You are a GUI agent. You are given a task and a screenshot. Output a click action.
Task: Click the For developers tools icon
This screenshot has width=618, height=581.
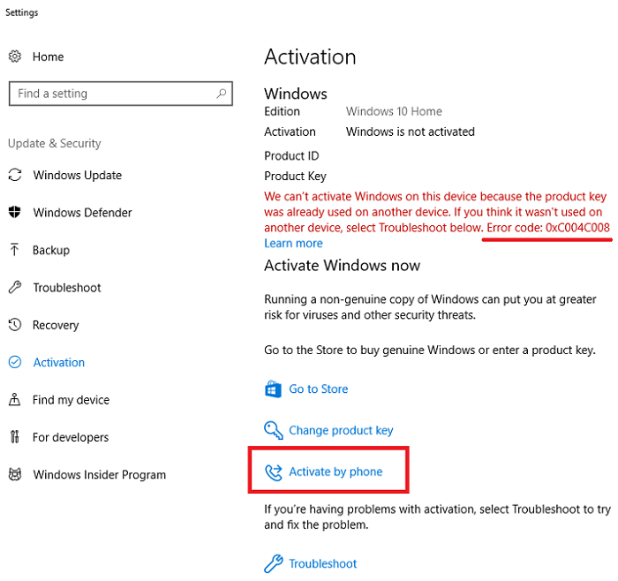click(14, 437)
